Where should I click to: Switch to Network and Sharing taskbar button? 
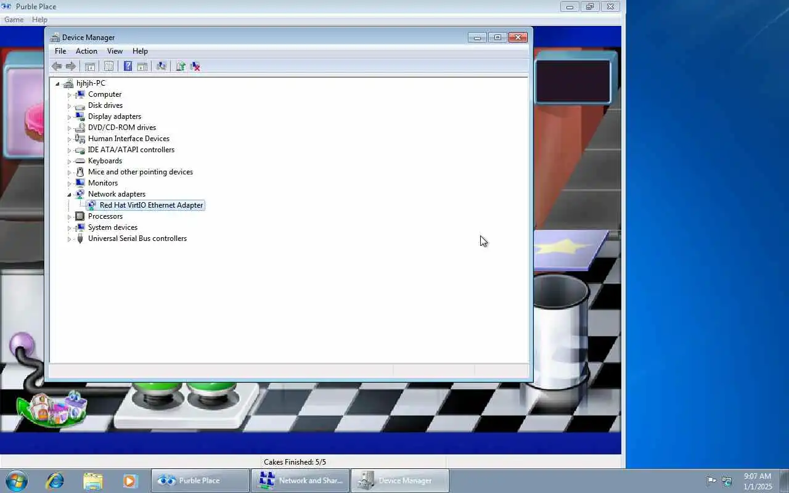pyautogui.click(x=300, y=481)
